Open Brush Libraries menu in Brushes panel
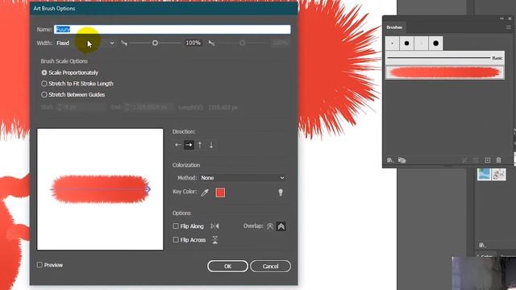This screenshot has height=290, width=516. (390, 160)
